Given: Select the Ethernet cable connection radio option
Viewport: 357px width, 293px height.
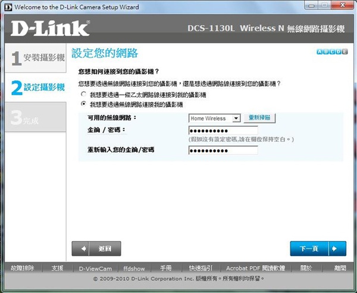Looking at the screenshot, I should [83, 94].
